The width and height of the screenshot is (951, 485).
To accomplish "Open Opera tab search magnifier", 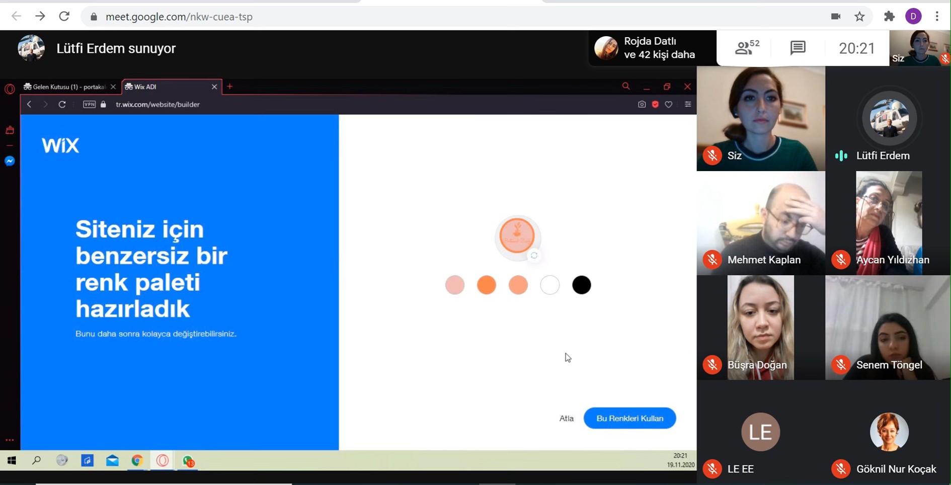I will pyautogui.click(x=626, y=87).
